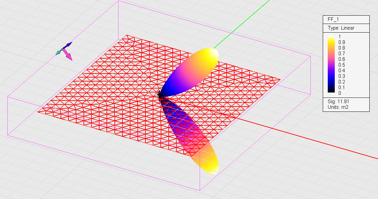Click the yellow top of the legend color bar
Viewport: 378px width, 199px height.
pos(331,37)
